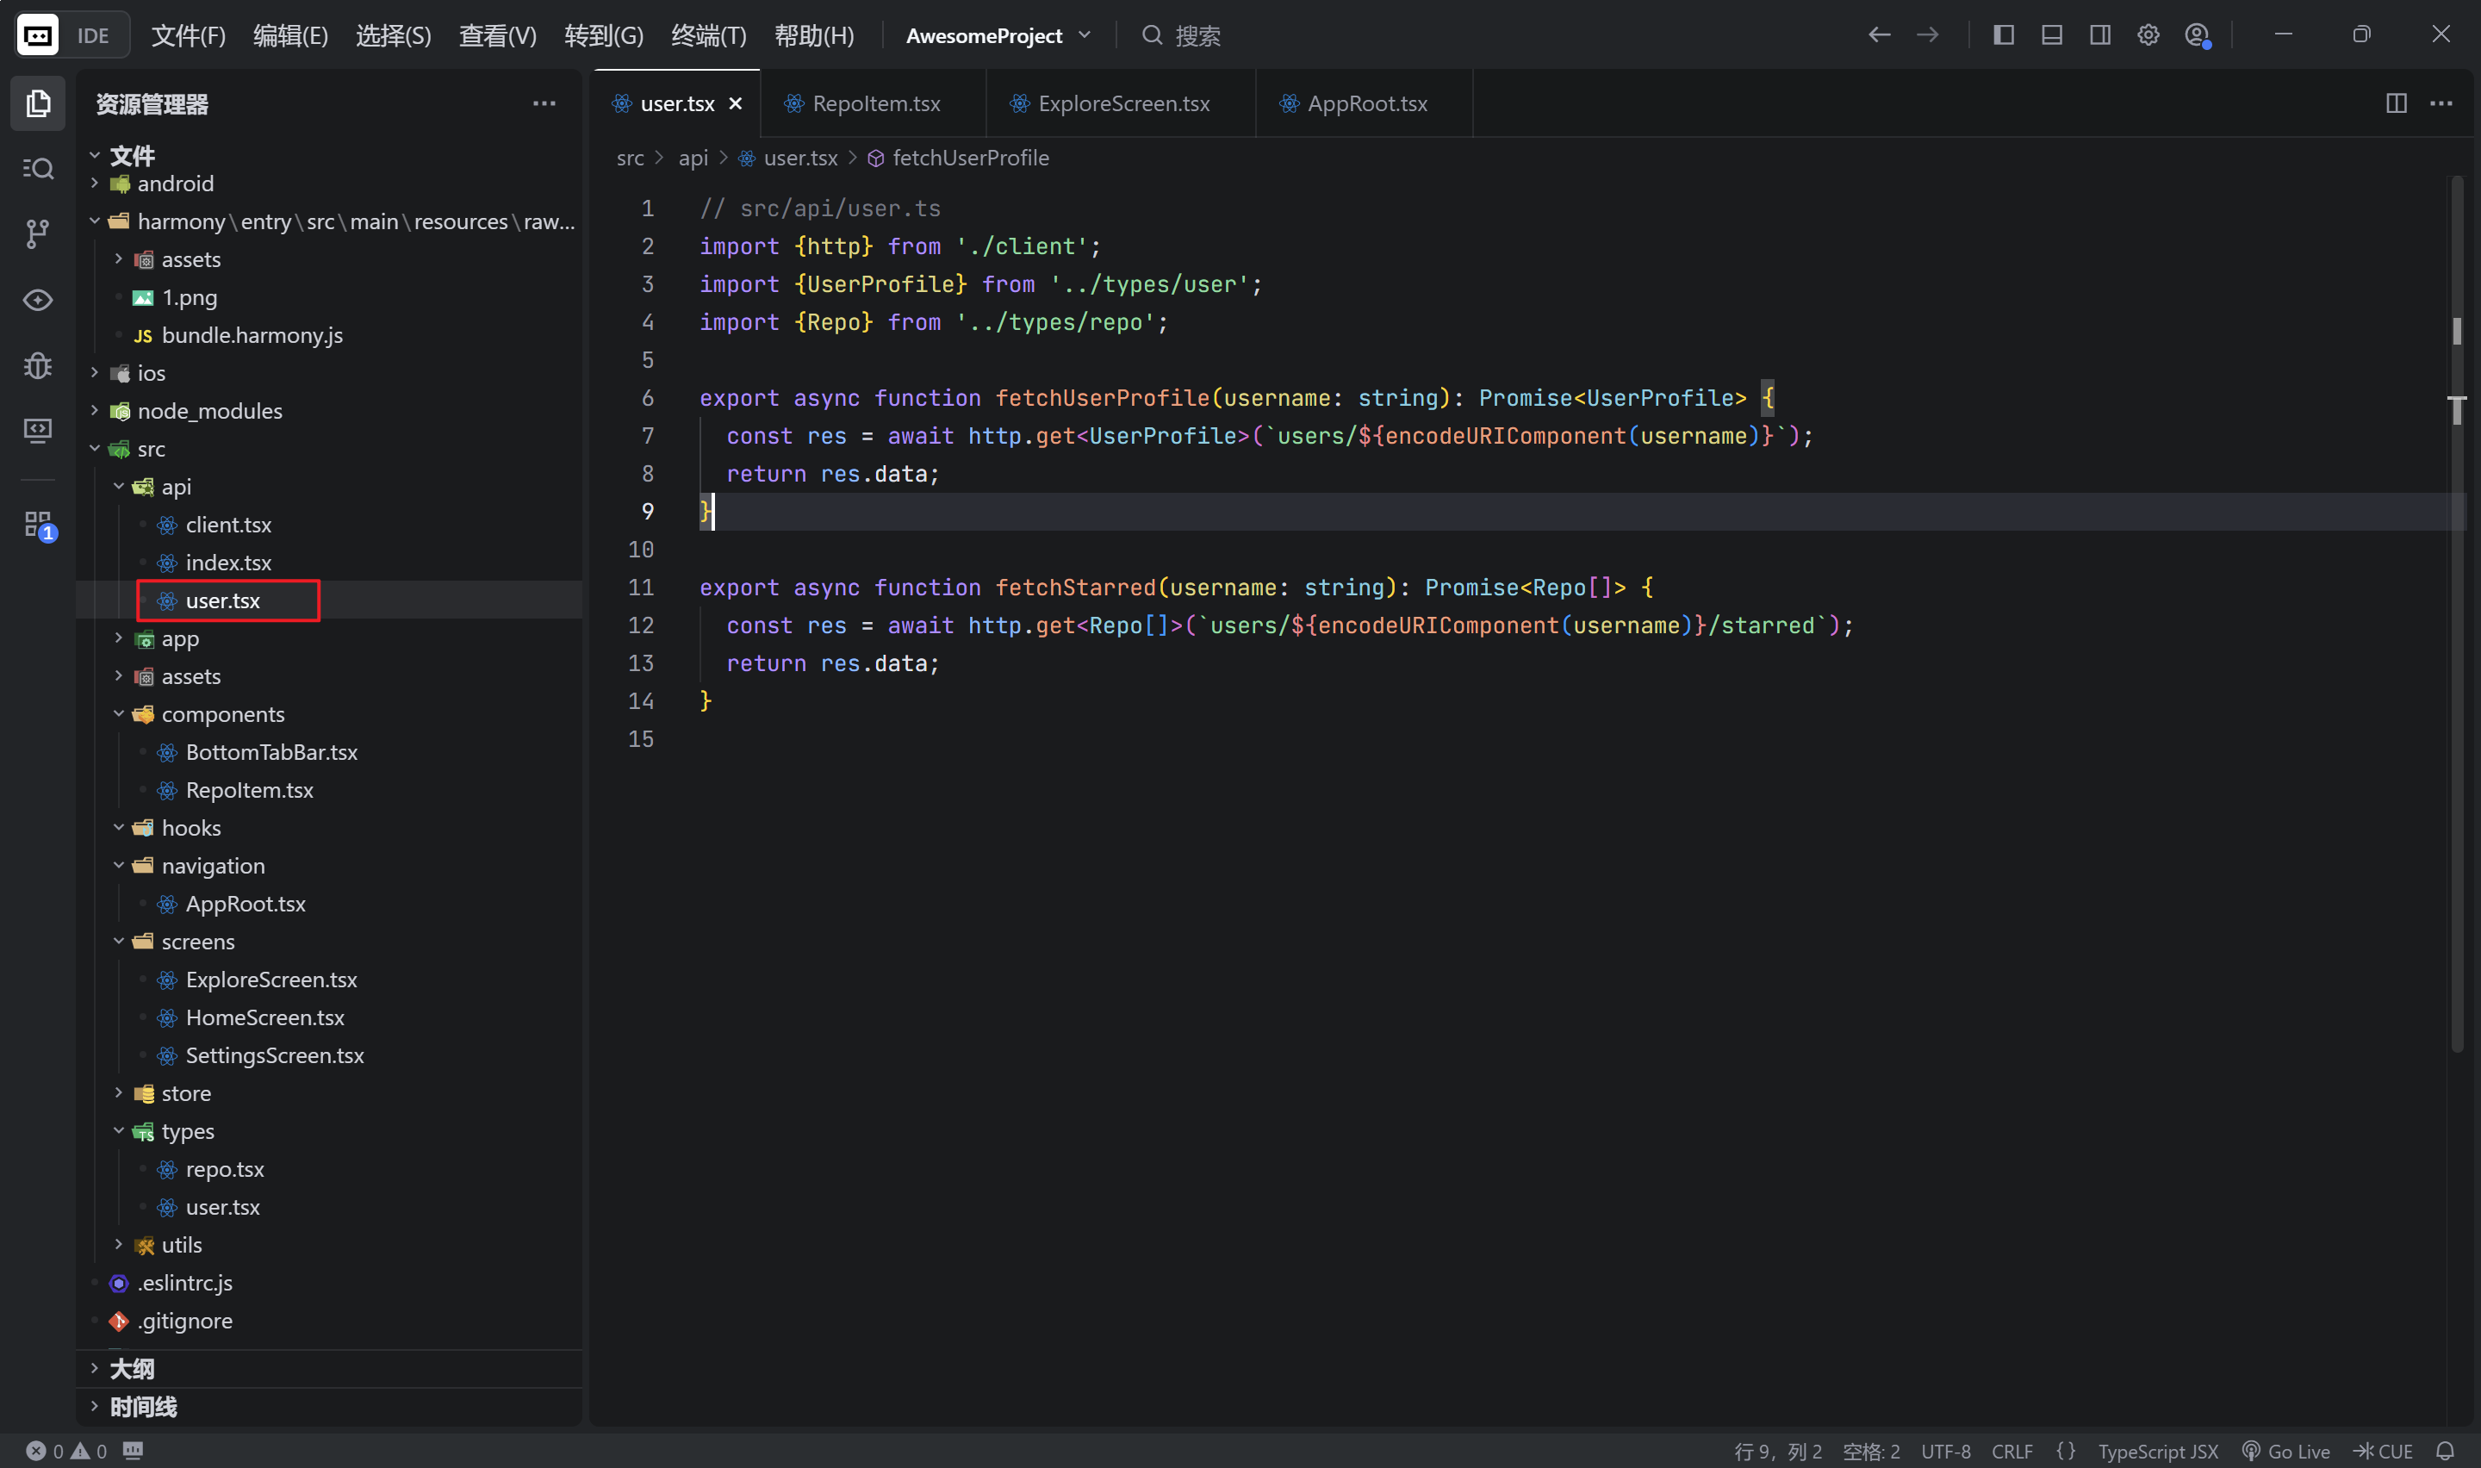Open settings gear in title bar
This screenshot has width=2481, height=1468.
pos(2148,35)
